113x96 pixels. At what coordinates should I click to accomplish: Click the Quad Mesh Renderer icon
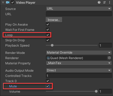pos(48,58)
